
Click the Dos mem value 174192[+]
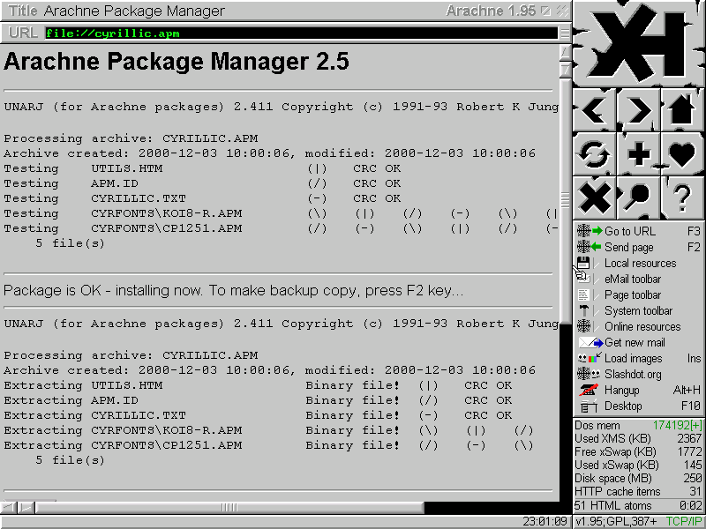click(x=677, y=425)
